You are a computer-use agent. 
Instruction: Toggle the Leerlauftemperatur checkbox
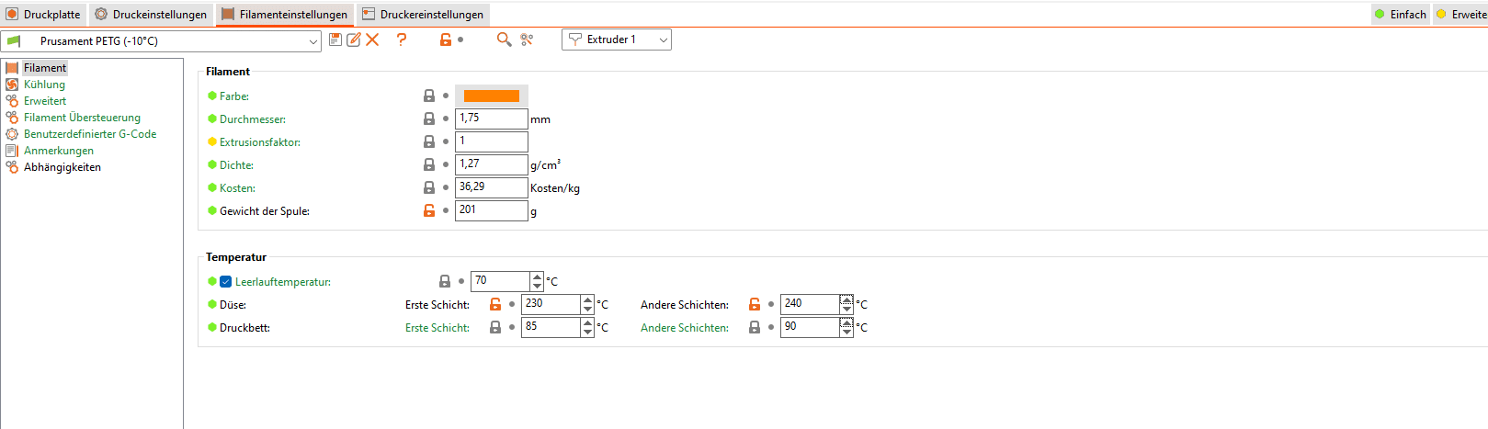coord(225,282)
